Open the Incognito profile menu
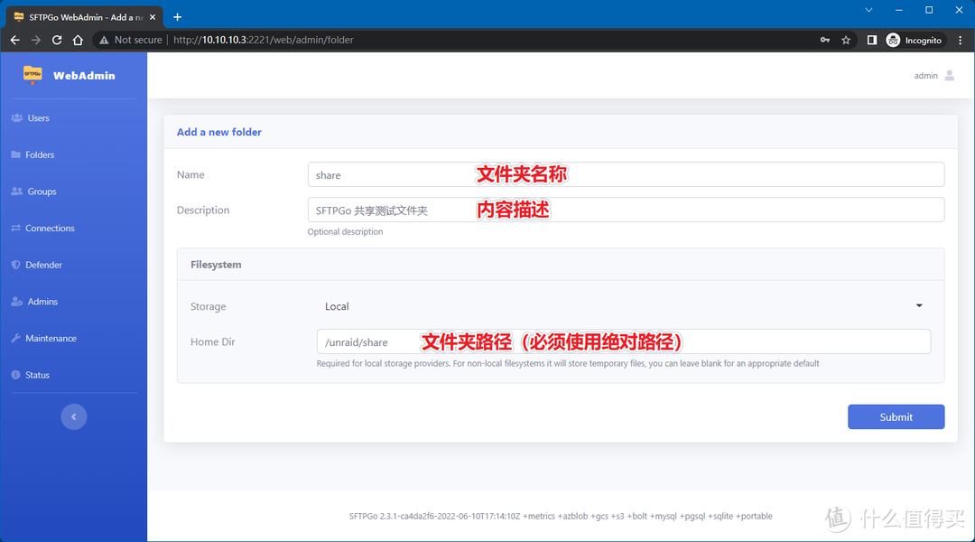Image resolution: width=975 pixels, height=542 pixels. tap(915, 40)
